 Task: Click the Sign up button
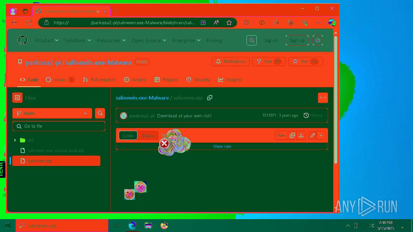(297, 40)
